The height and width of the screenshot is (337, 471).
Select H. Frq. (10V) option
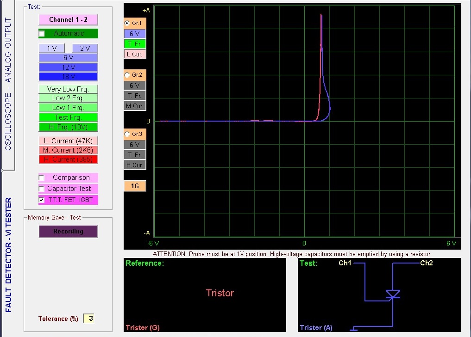tap(68, 127)
